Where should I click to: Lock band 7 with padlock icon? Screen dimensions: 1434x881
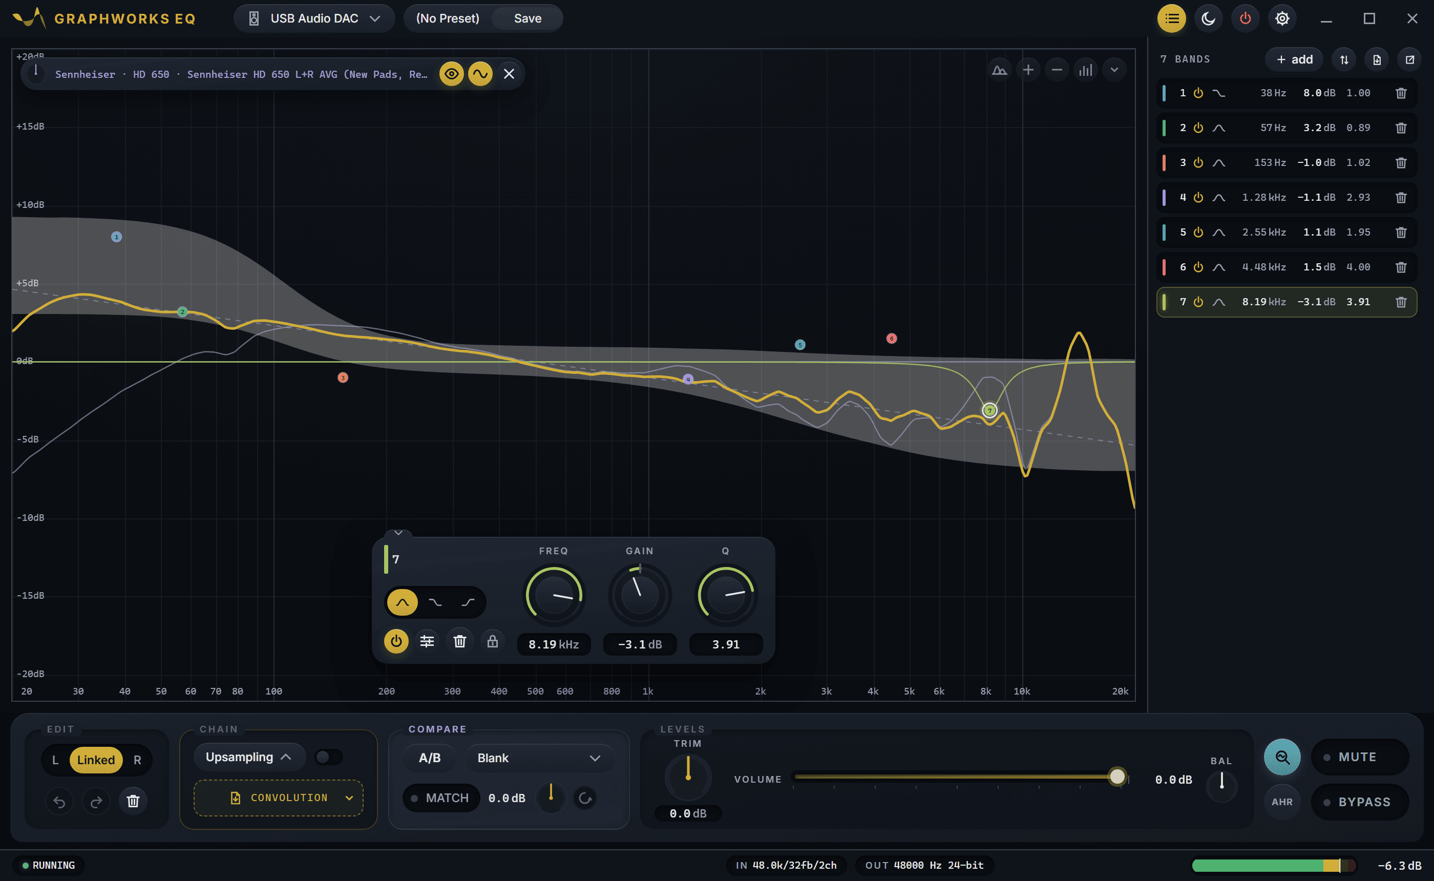(x=492, y=641)
